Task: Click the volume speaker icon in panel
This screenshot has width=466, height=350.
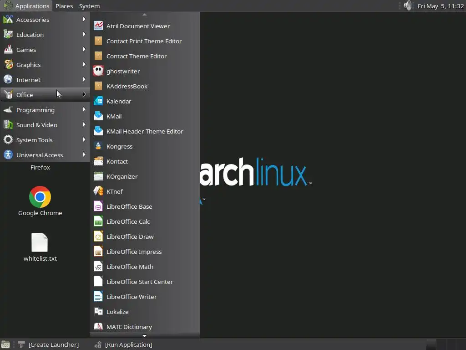Action: click(x=409, y=5)
